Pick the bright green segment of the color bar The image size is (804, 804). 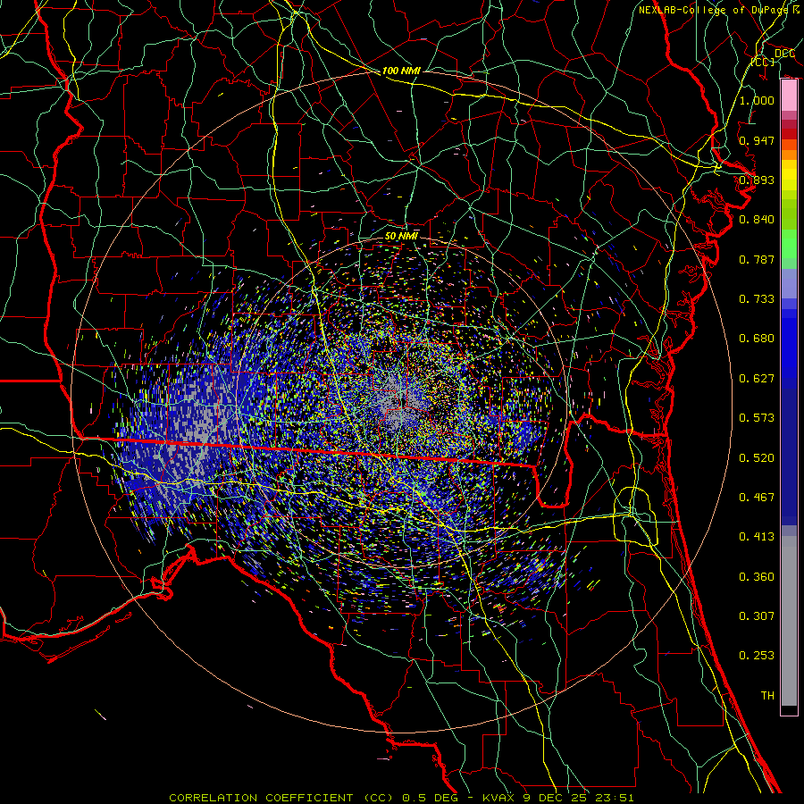coord(789,244)
